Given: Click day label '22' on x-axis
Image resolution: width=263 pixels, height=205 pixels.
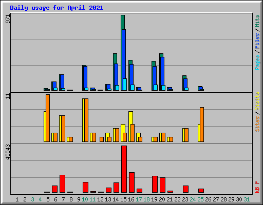Looking at the screenshot, I should (178, 199).
